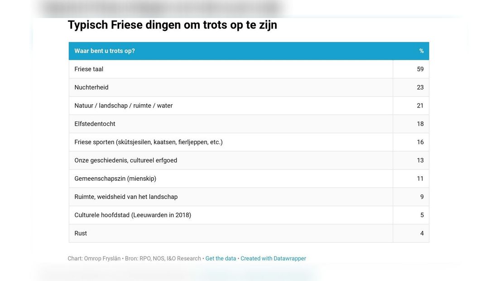Viewport: 500px width, 281px height.
Task: Select the 'Nuchterheid' row
Action: click(x=249, y=87)
